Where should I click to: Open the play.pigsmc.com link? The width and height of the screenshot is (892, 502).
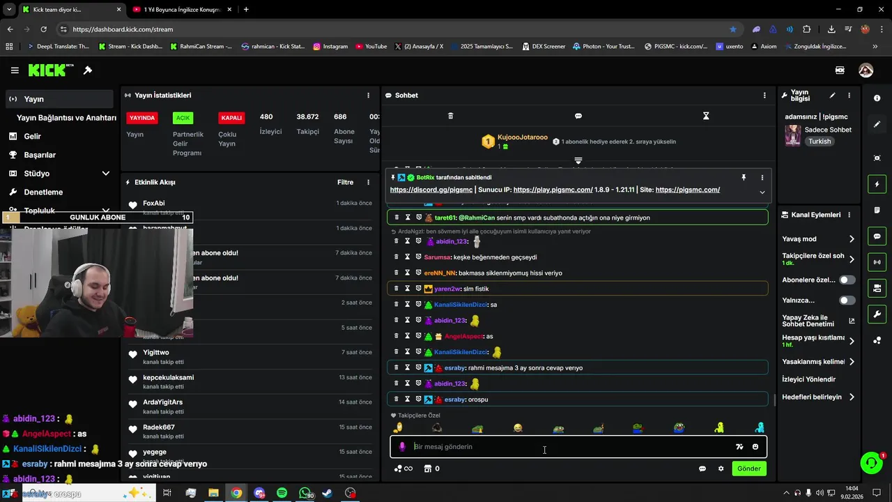click(553, 190)
